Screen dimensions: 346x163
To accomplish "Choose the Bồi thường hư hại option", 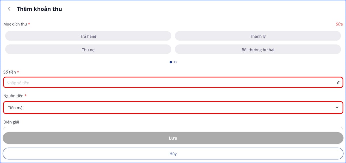I will pos(258,50).
